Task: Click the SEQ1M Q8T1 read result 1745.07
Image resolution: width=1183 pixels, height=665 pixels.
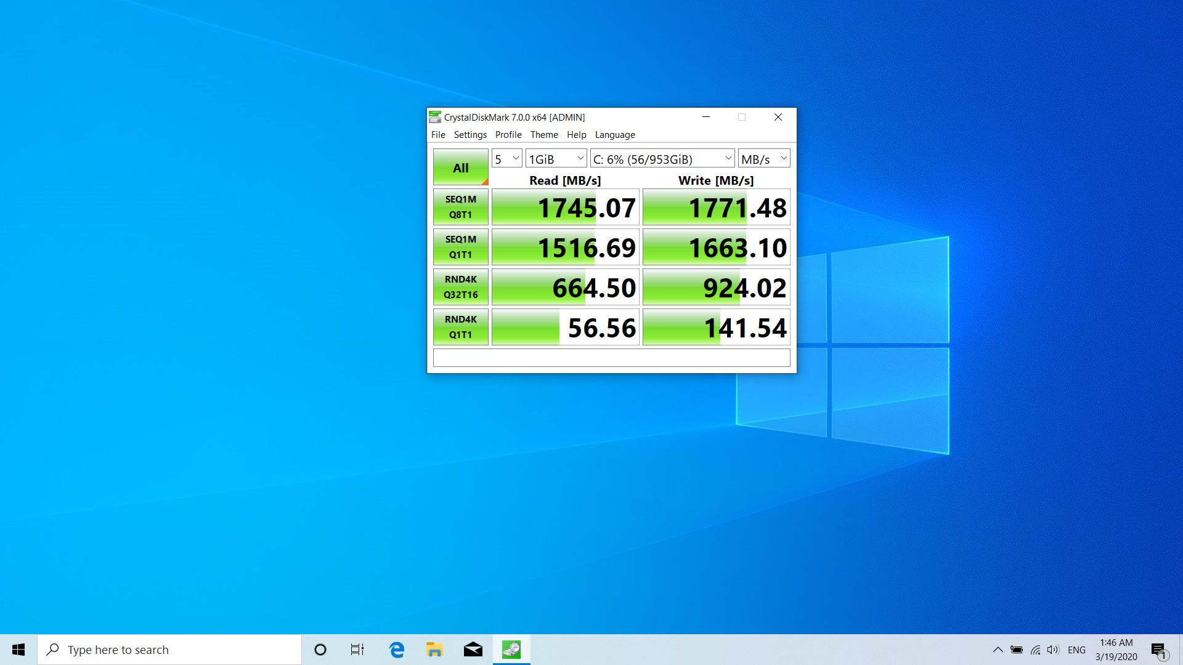Action: tap(565, 207)
